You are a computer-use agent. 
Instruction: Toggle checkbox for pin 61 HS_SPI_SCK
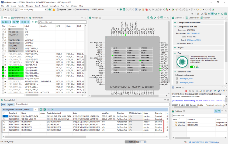pos(4,73)
